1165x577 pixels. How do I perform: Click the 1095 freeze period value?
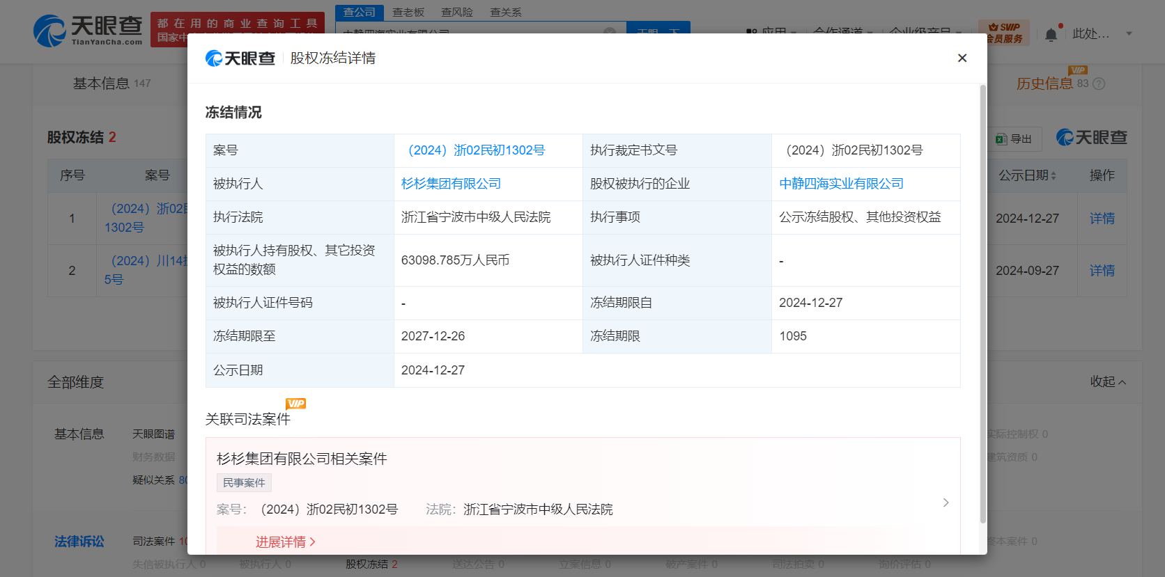[x=793, y=336]
